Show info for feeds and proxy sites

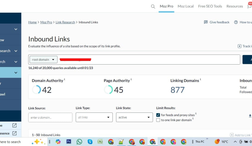[x=196, y=113]
